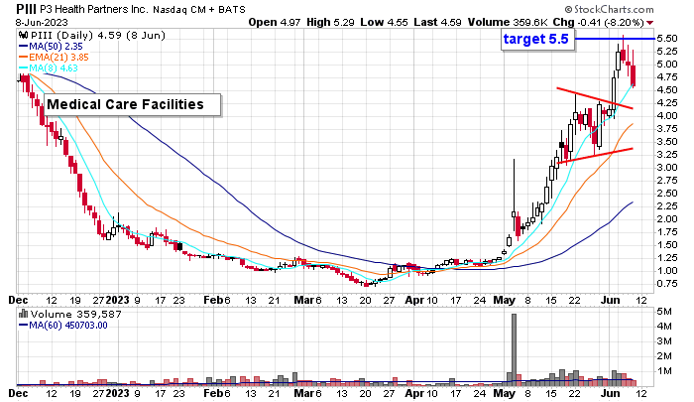The height and width of the screenshot is (402, 694).
Task: Click the Jun label on price panel date axis
Action: (611, 300)
